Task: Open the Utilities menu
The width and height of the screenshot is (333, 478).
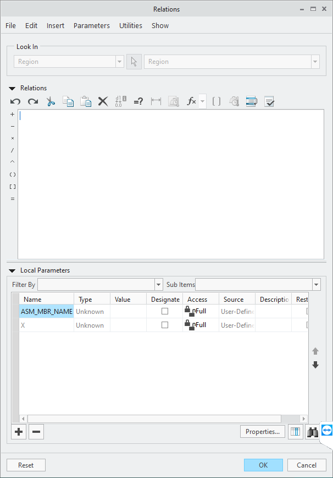Action: [130, 26]
